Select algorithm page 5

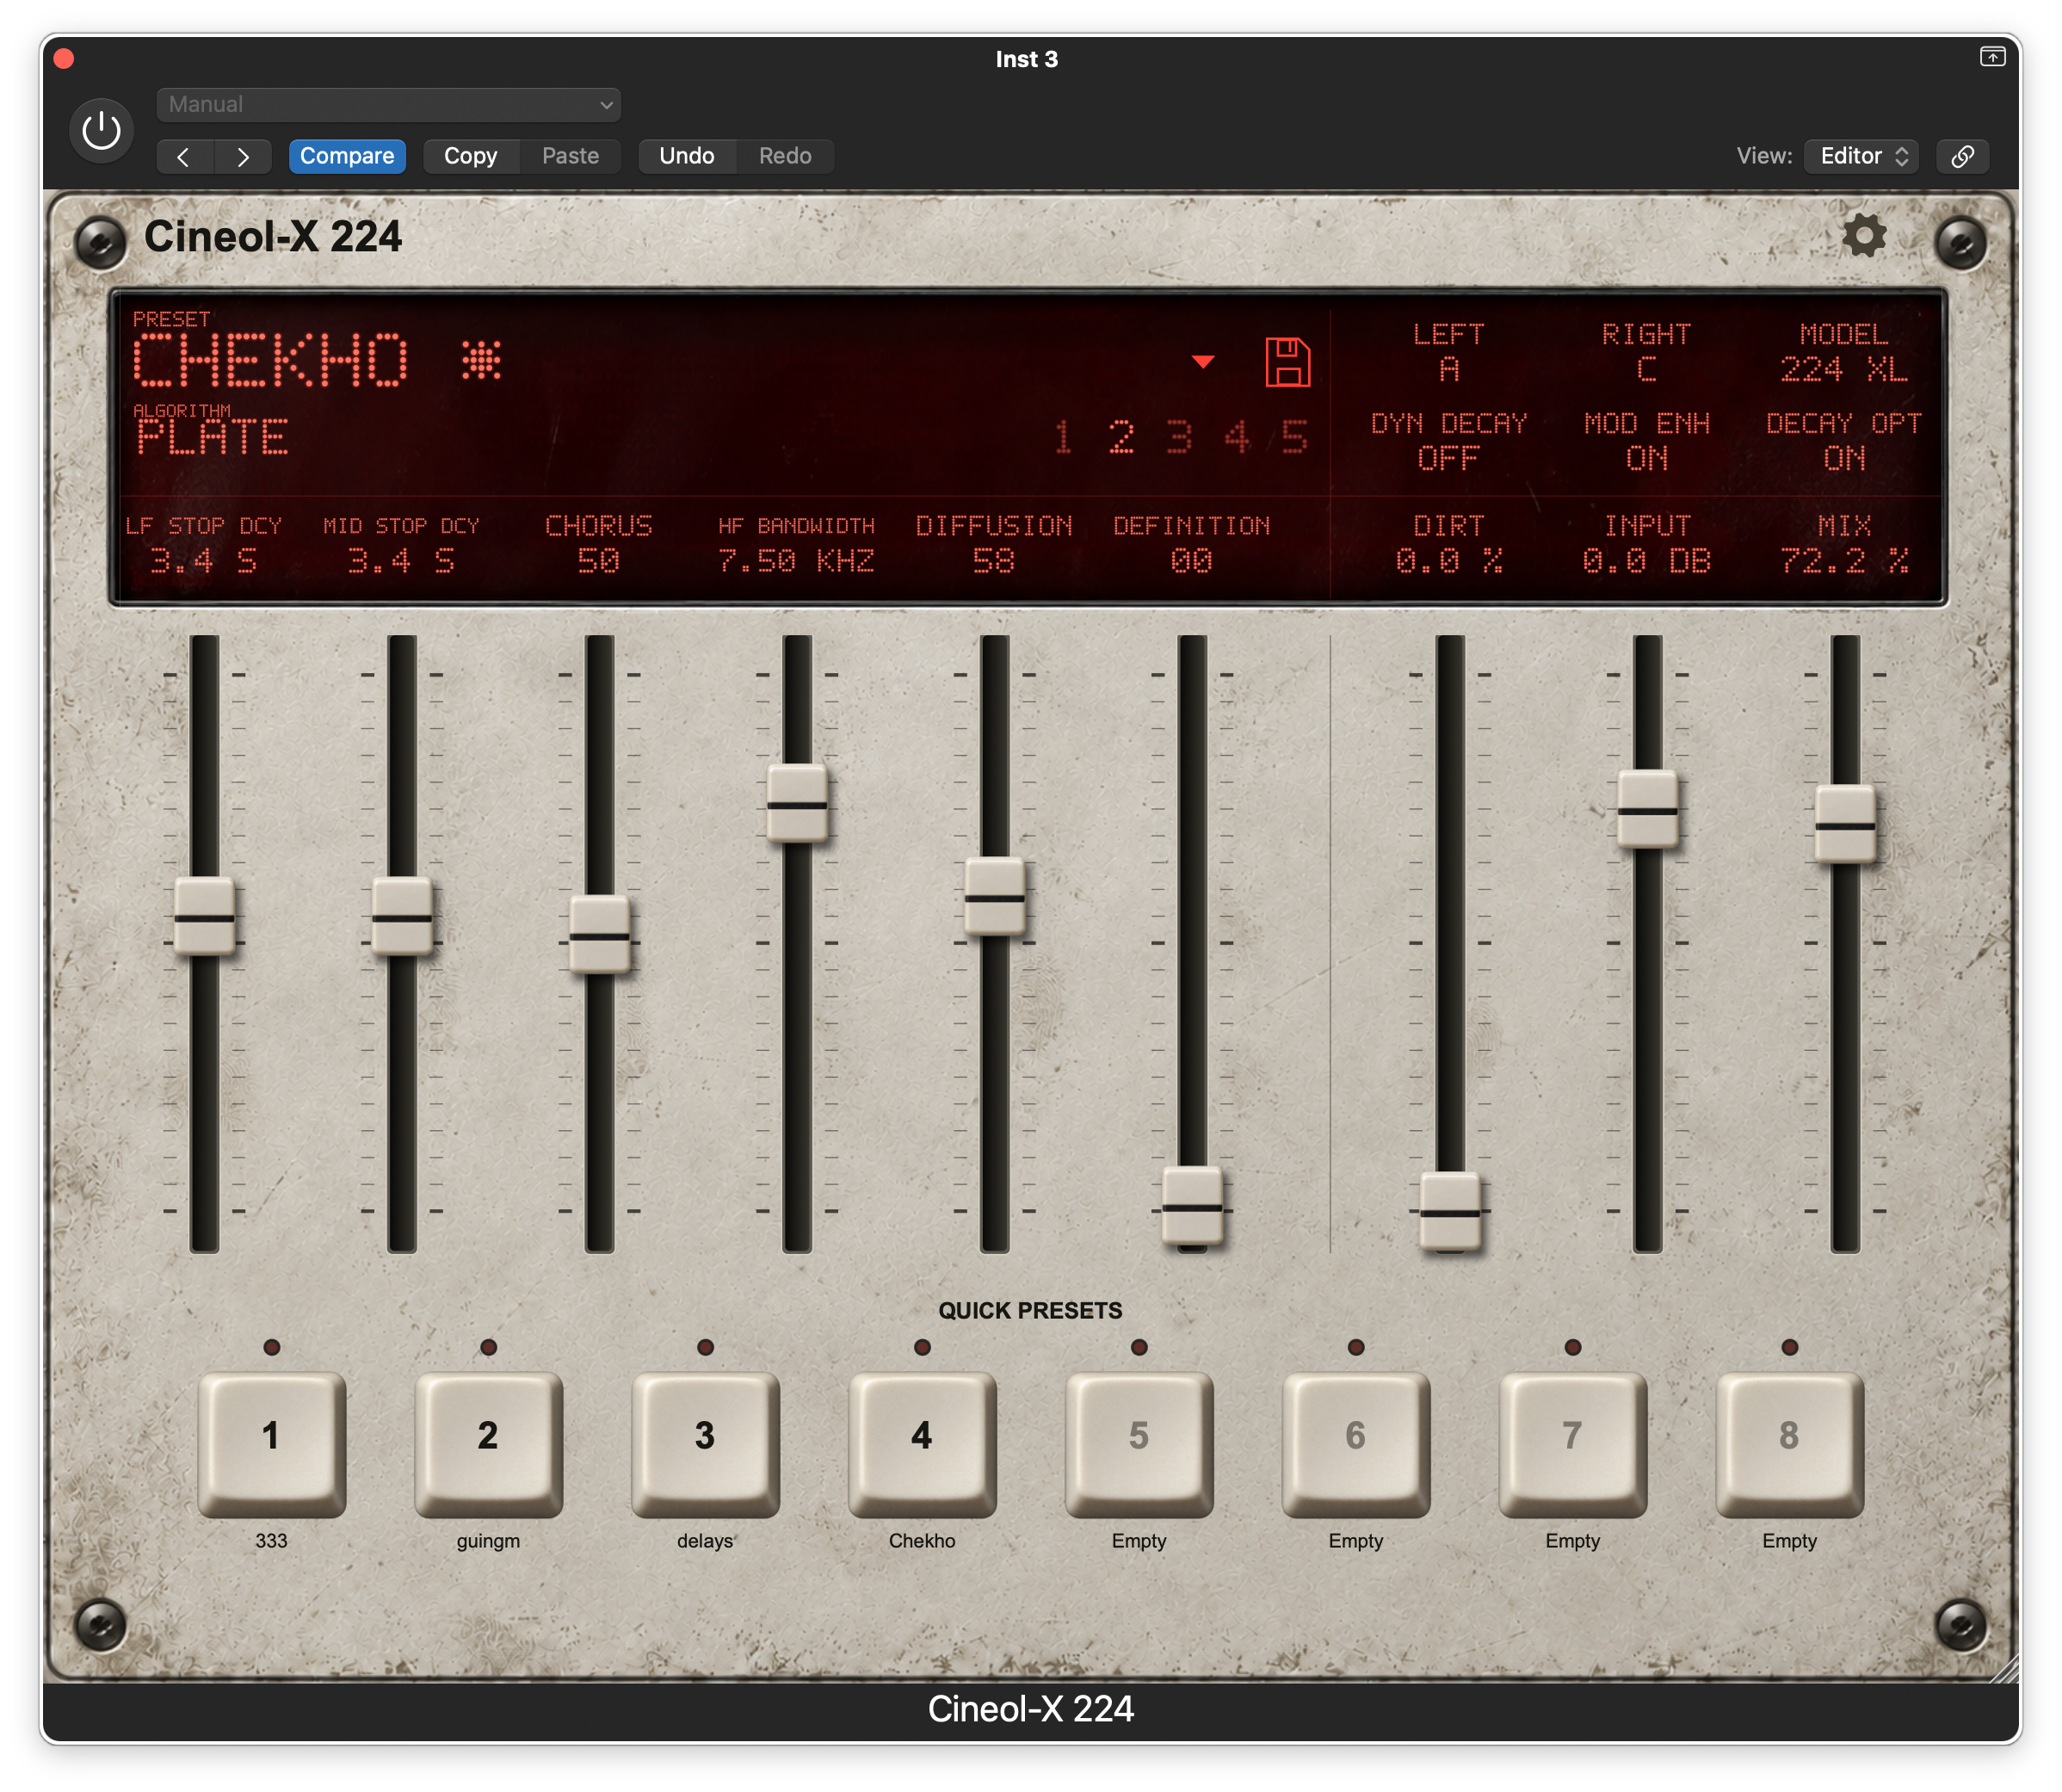click(1294, 437)
